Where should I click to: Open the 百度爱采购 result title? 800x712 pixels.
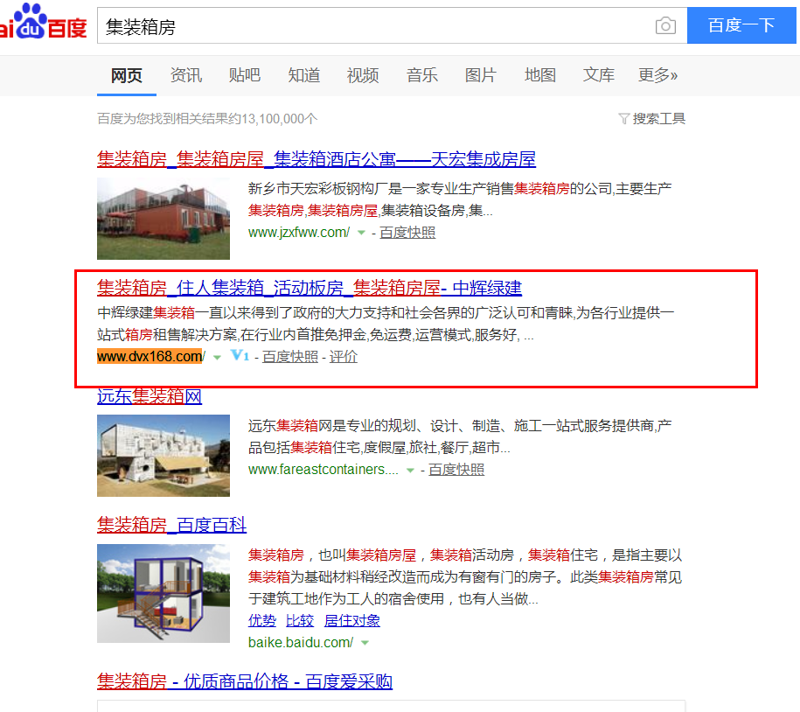coord(245,681)
